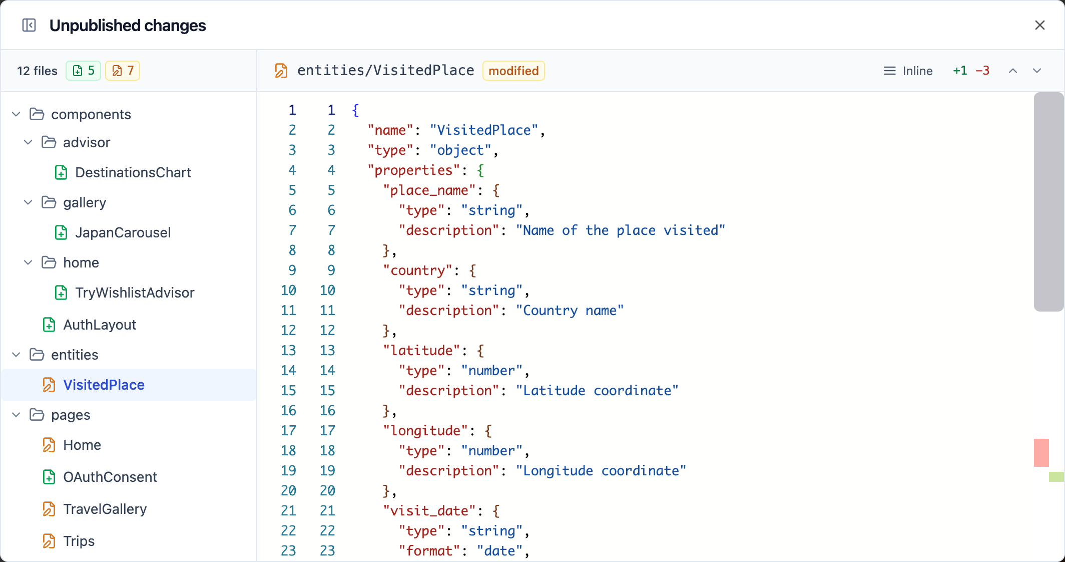Click the advisor folder icon

pyautogui.click(x=49, y=142)
